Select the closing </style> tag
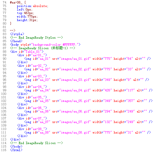 point(17,34)
